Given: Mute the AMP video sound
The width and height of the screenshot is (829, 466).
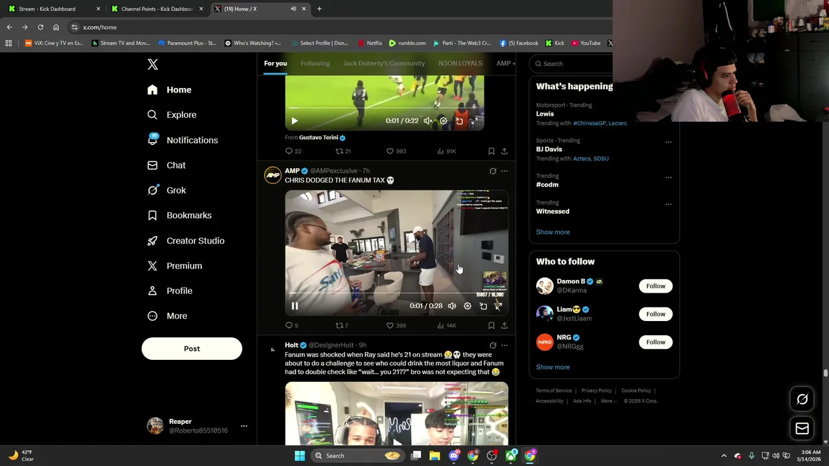Looking at the screenshot, I should (x=452, y=306).
